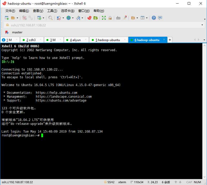Click the 6 会话 status bar entry
Image resolution: width=207 pixels, height=185 pixels.
166,182
